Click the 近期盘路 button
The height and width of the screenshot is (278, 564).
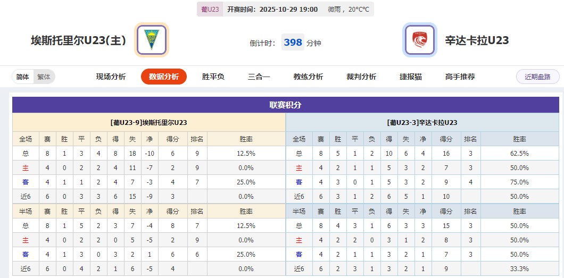[537, 77]
